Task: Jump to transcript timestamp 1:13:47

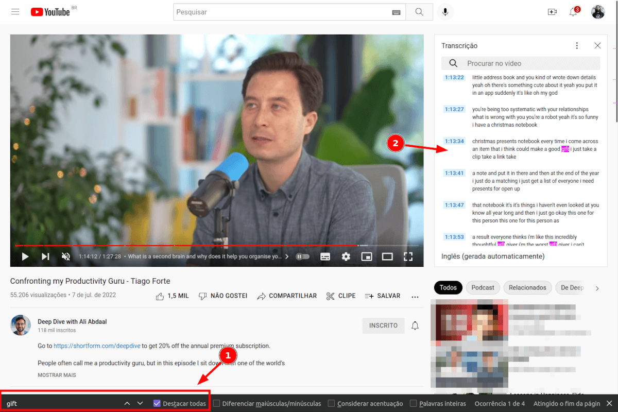Action: [x=454, y=205]
